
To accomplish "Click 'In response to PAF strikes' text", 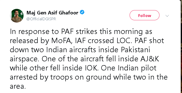I will [x=53, y=32].
